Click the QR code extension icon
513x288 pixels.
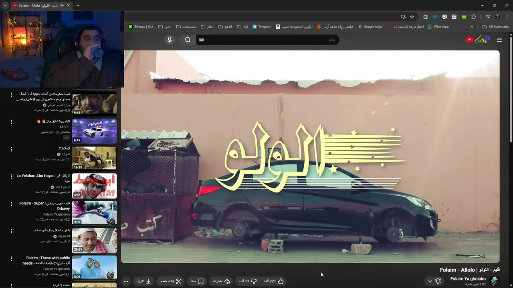point(454,17)
